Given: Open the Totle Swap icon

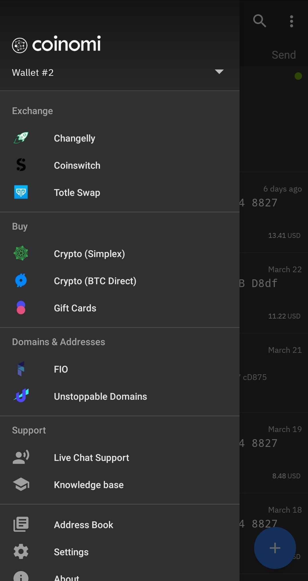Looking at the screenshot, I should 21,192.
